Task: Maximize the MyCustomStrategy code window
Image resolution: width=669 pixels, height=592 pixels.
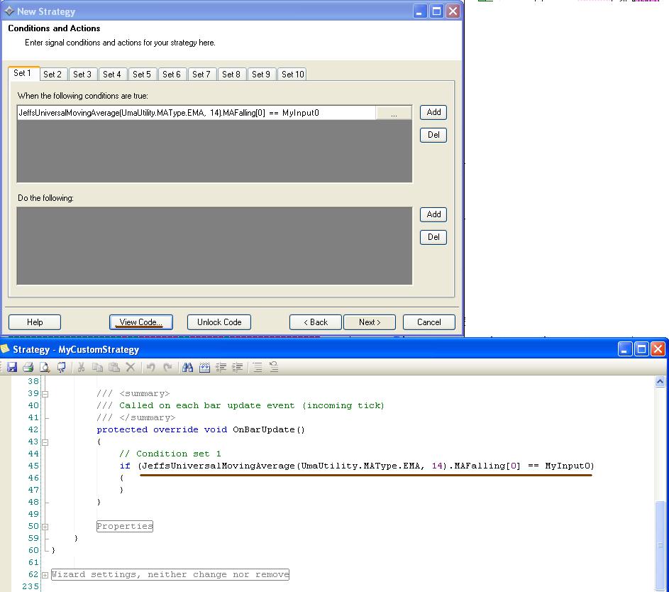Action: click(641, 349)
